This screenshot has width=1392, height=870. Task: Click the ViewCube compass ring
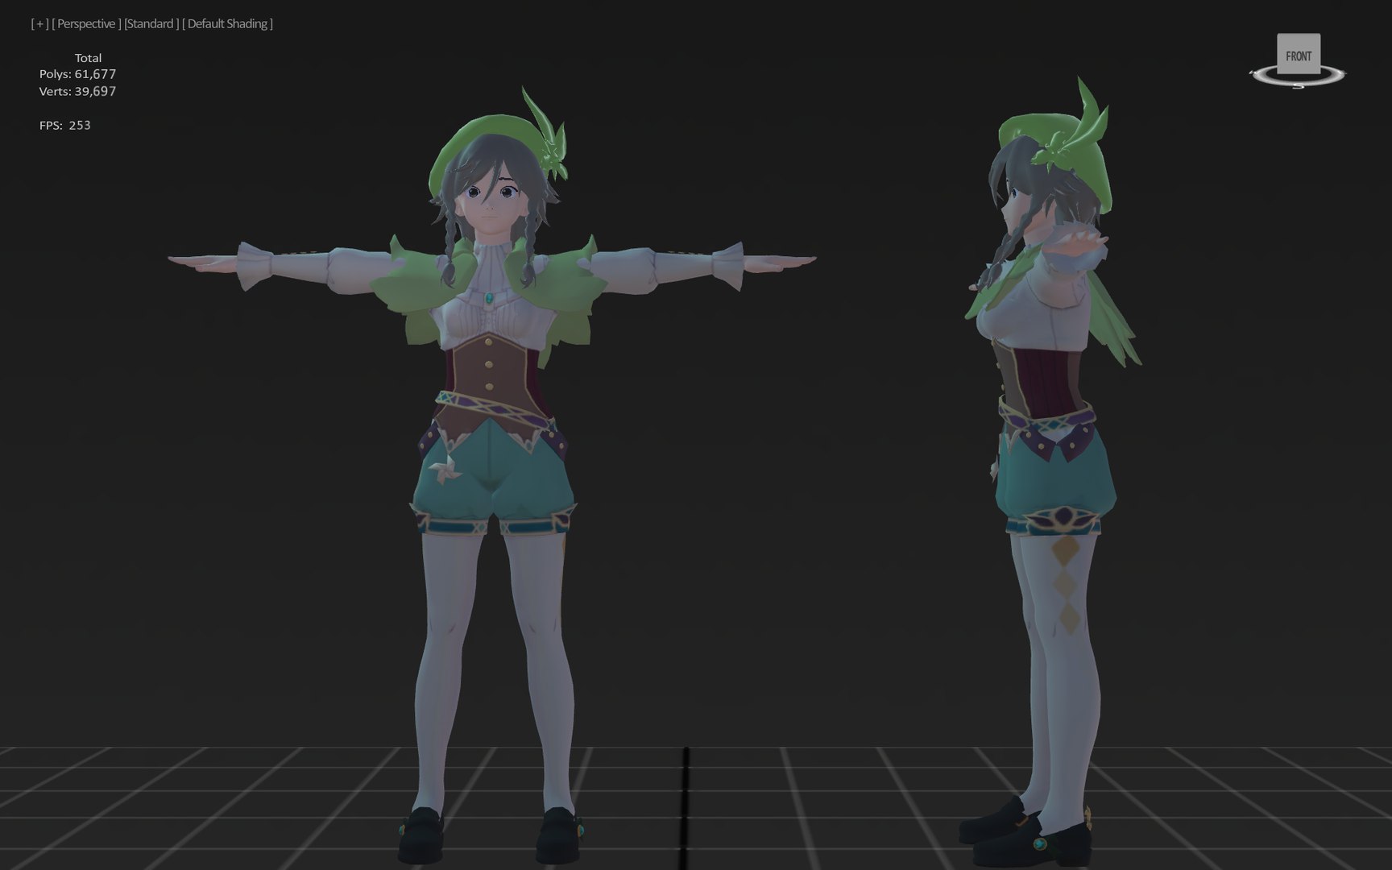click(1297, 77)
